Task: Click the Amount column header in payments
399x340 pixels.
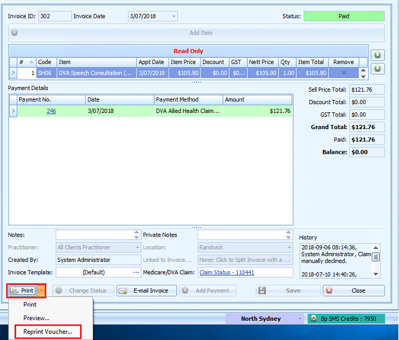Action: [x=258, y=99]
